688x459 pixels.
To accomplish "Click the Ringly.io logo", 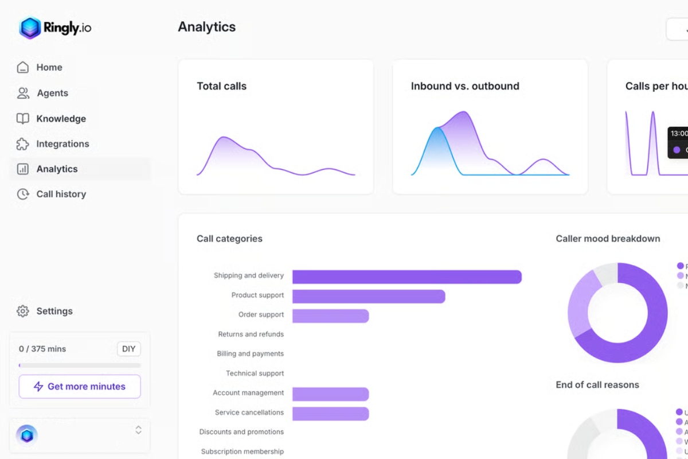I will 55,28.
